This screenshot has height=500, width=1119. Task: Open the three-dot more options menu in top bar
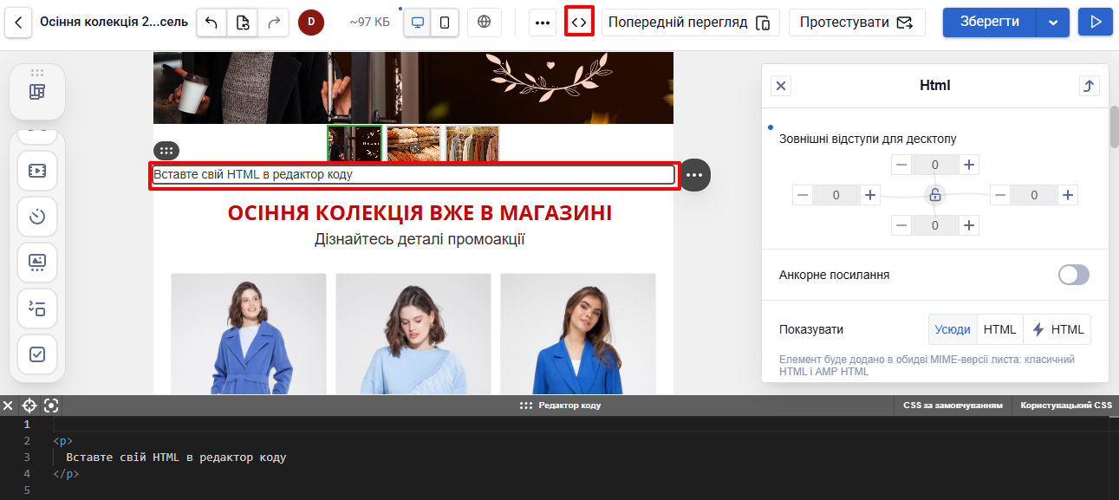click(543, 23)
